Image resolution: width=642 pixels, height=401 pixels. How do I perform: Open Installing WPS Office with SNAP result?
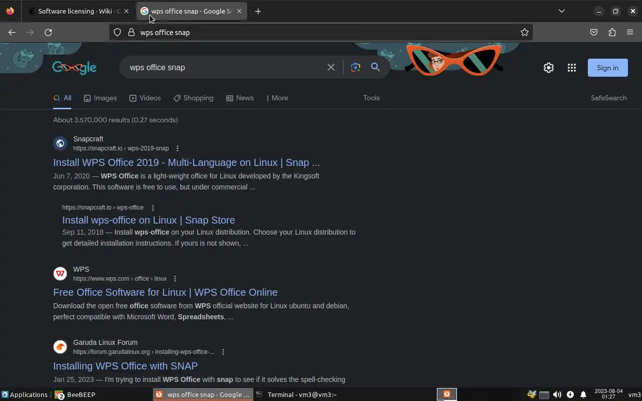(x=125, y=366)
